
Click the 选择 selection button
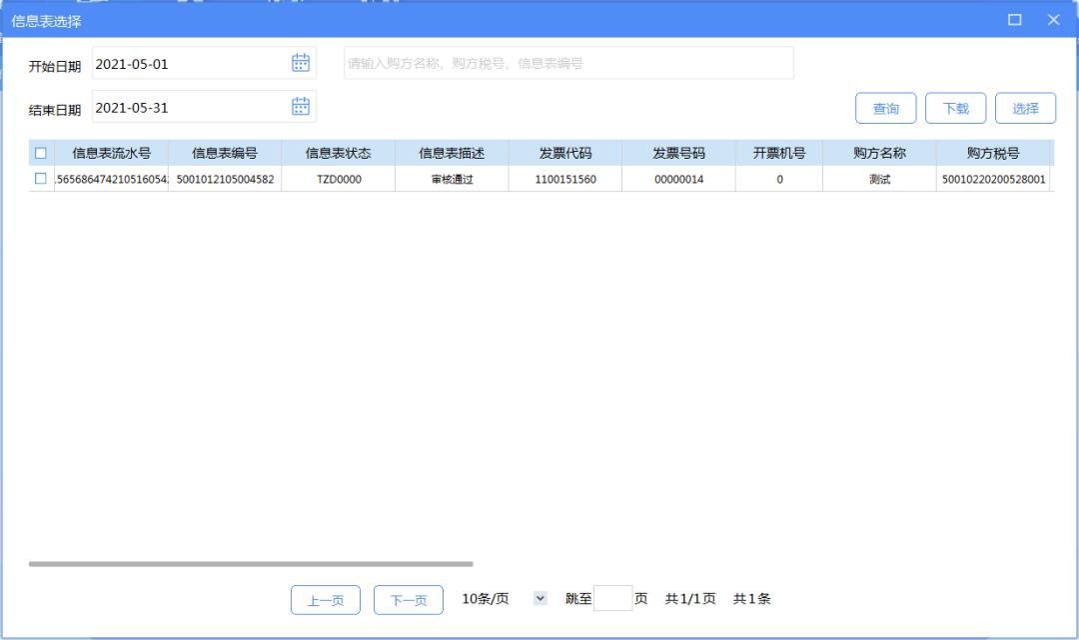coord(1025,108)
